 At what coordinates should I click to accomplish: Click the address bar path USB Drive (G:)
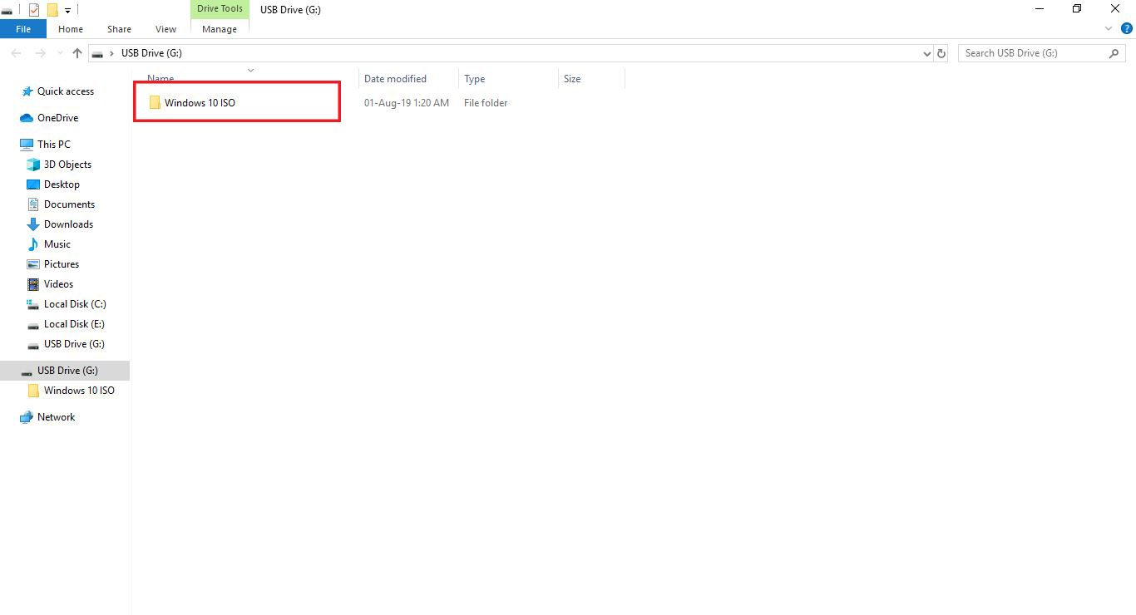151,53
